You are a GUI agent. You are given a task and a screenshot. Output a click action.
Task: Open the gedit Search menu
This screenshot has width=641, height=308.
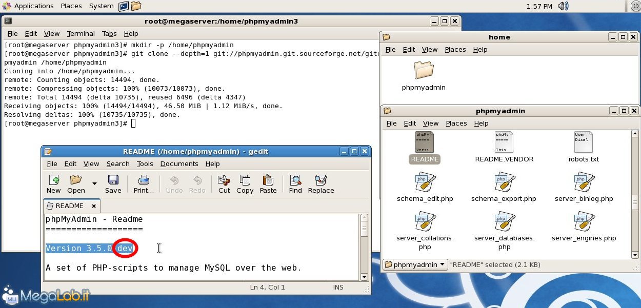[x=118, y=164]
